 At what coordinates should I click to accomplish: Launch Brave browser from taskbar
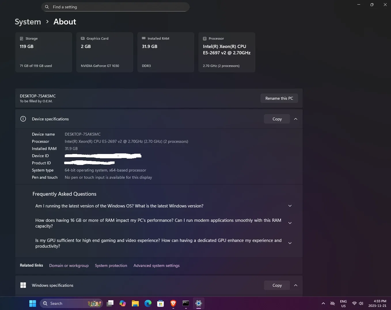point(173,303)
